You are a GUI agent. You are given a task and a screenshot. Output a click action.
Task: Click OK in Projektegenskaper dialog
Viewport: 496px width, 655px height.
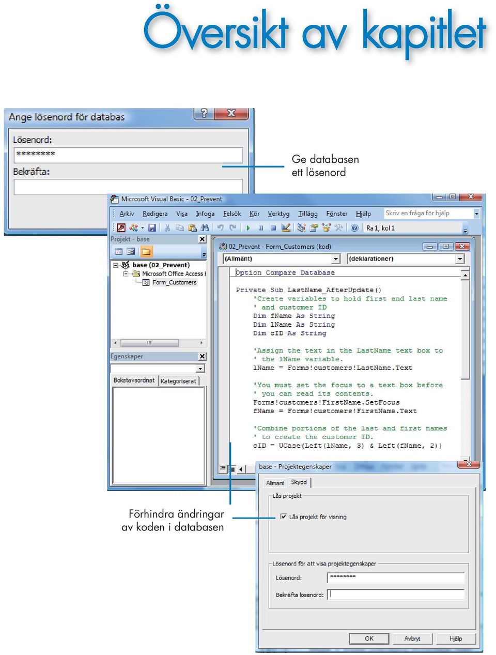click(x=369, y=638)
